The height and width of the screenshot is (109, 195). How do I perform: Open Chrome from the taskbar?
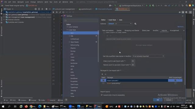tap(33, 106)
